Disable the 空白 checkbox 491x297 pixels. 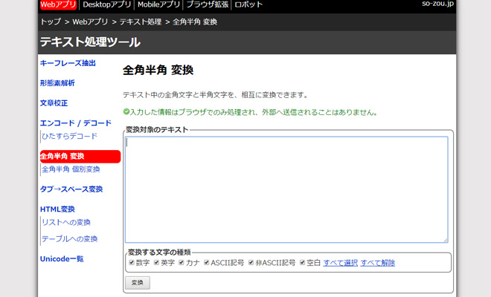(302, 263)
